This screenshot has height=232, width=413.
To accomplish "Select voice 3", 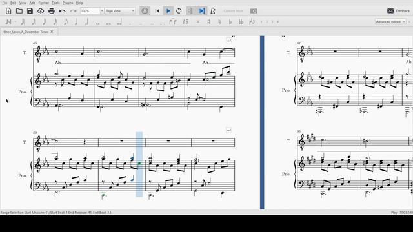I will (272, 22).
